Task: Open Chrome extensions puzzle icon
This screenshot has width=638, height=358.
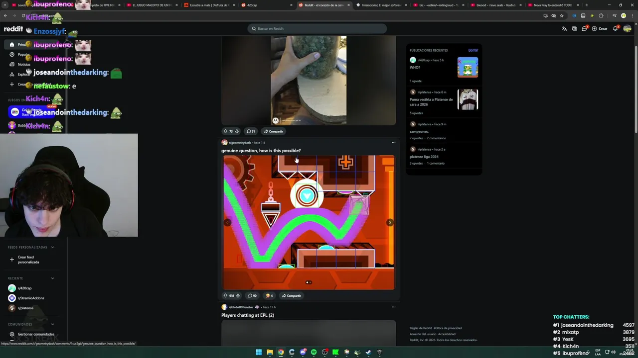Action: (x=601, y=15)
